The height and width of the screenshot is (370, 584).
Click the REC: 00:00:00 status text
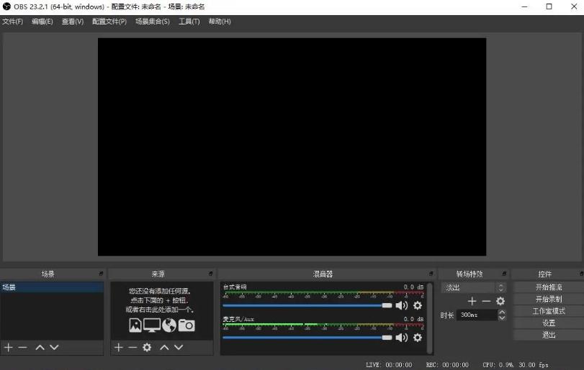pos(447,365)
